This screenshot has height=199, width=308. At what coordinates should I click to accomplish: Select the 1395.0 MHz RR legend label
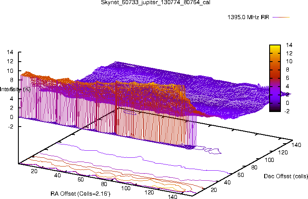(248, 17)
